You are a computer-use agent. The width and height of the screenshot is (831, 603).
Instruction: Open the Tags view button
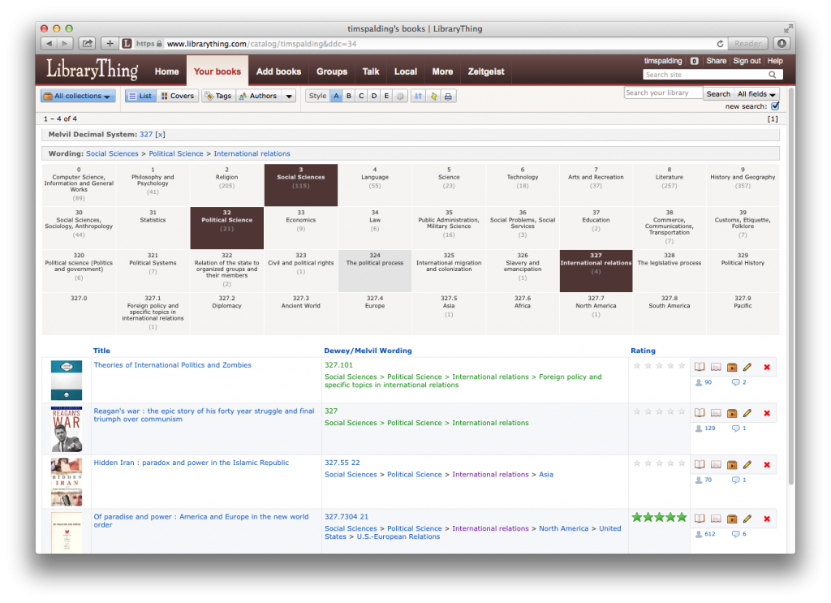(x=218, y=96)
